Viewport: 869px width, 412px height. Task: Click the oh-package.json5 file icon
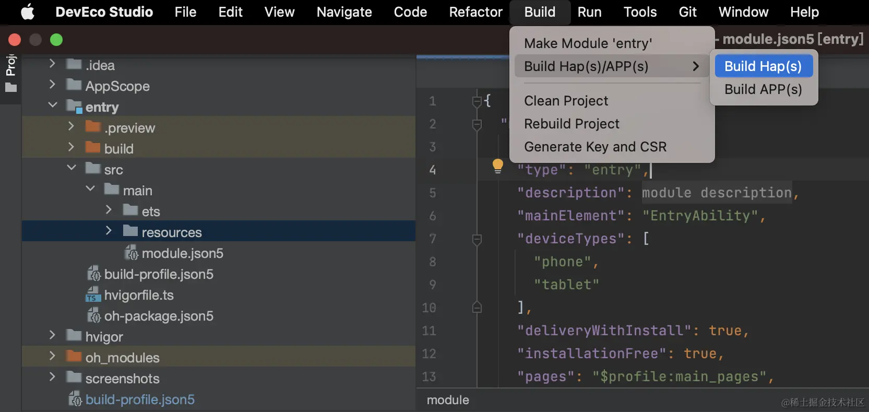click(94, 316)
